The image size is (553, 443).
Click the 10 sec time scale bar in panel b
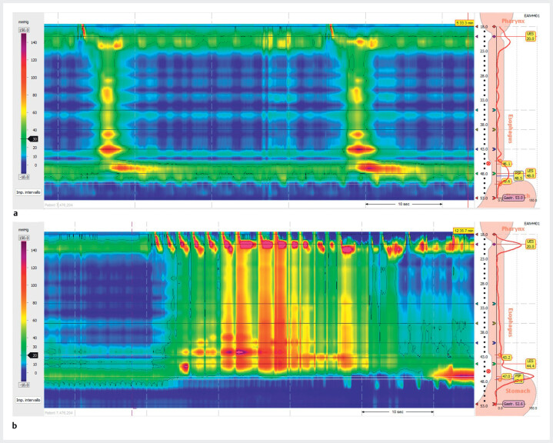click(398, 411)
